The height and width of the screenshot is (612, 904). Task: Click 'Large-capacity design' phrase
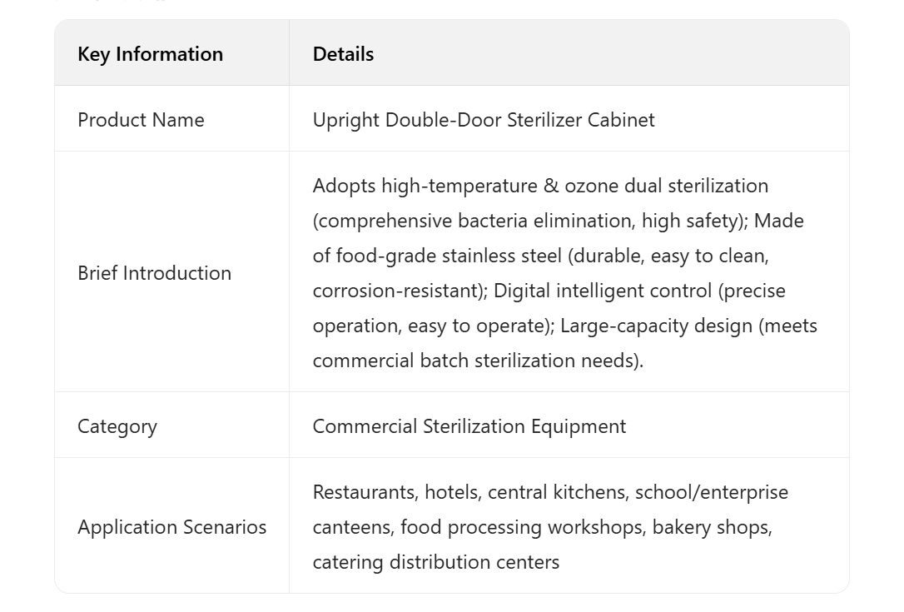click(656, 326)
